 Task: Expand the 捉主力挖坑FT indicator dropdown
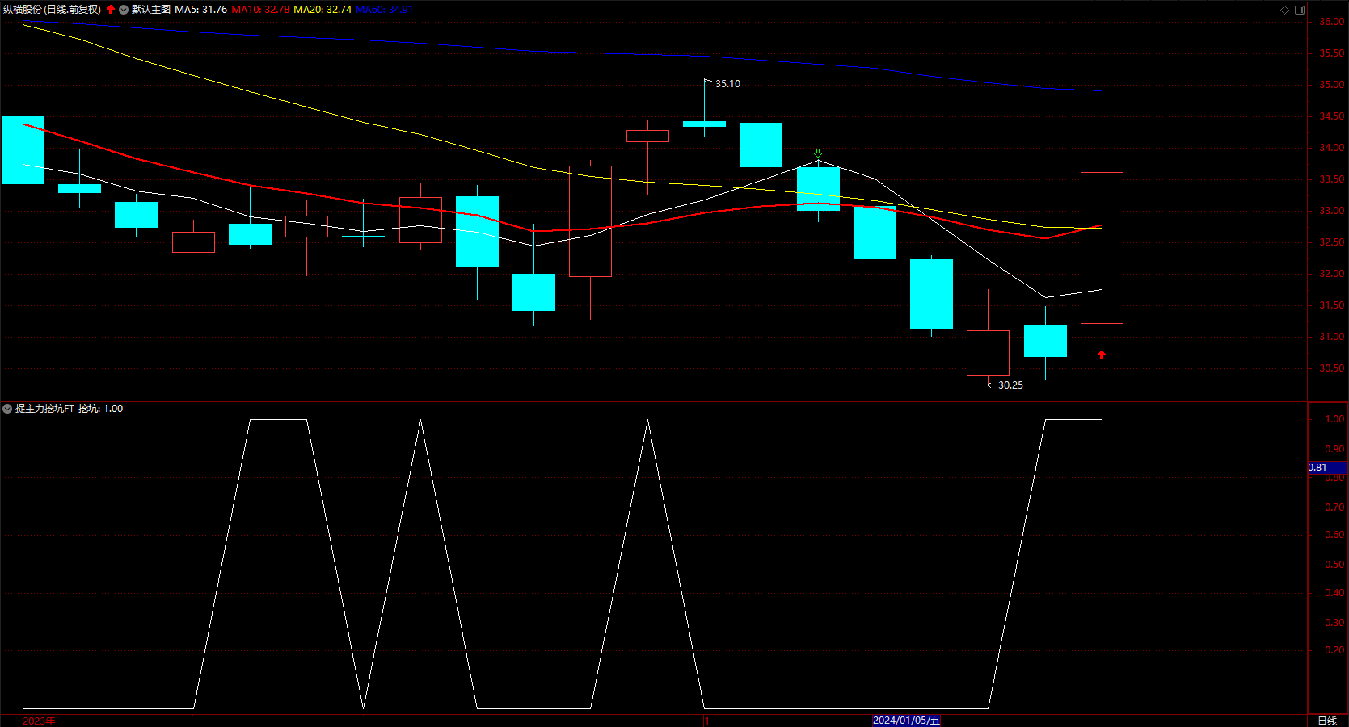(7, 409)
